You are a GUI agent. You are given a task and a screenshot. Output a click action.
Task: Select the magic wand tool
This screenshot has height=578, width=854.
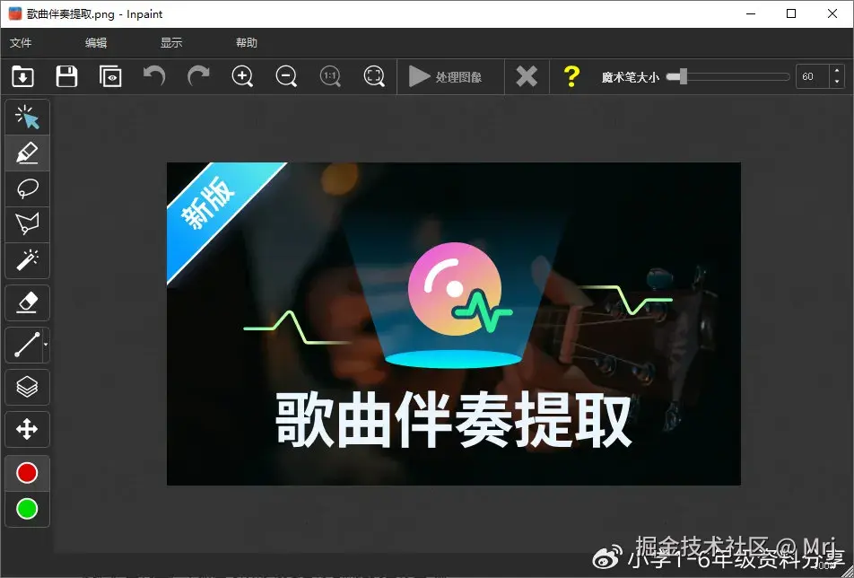(x=27, y=260)
